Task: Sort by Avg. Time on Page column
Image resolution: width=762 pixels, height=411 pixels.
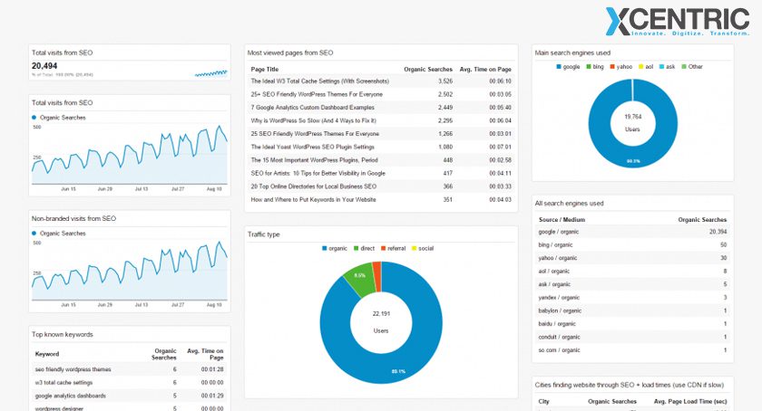Action: [x=485, y=69]
